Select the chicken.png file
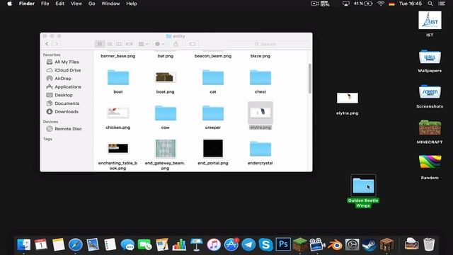The image size is (453, 255). click(118, 113)
